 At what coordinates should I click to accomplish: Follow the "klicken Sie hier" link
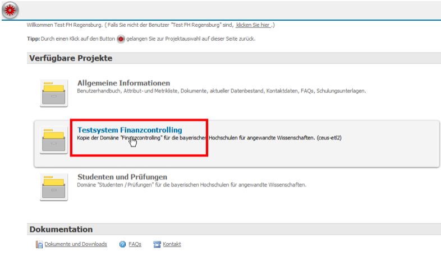click(x=253, y=25)
